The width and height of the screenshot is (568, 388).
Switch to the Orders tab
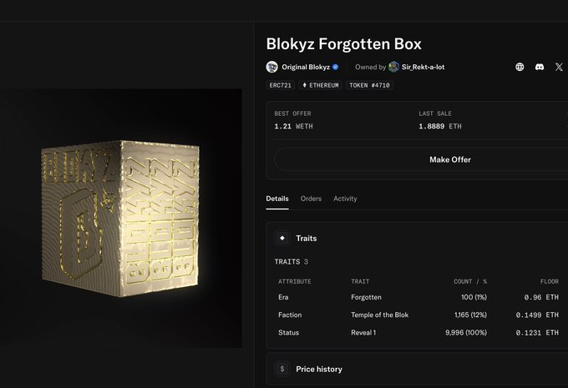311,199
